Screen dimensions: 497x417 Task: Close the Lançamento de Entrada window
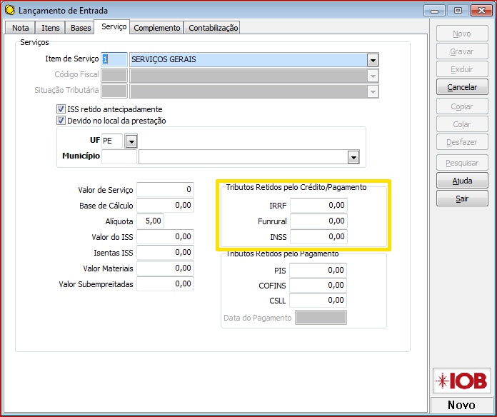[481, 11]
